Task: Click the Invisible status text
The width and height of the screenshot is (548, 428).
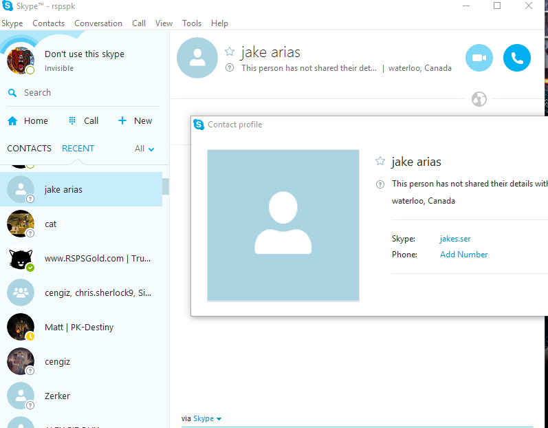Action: [59, 68]
